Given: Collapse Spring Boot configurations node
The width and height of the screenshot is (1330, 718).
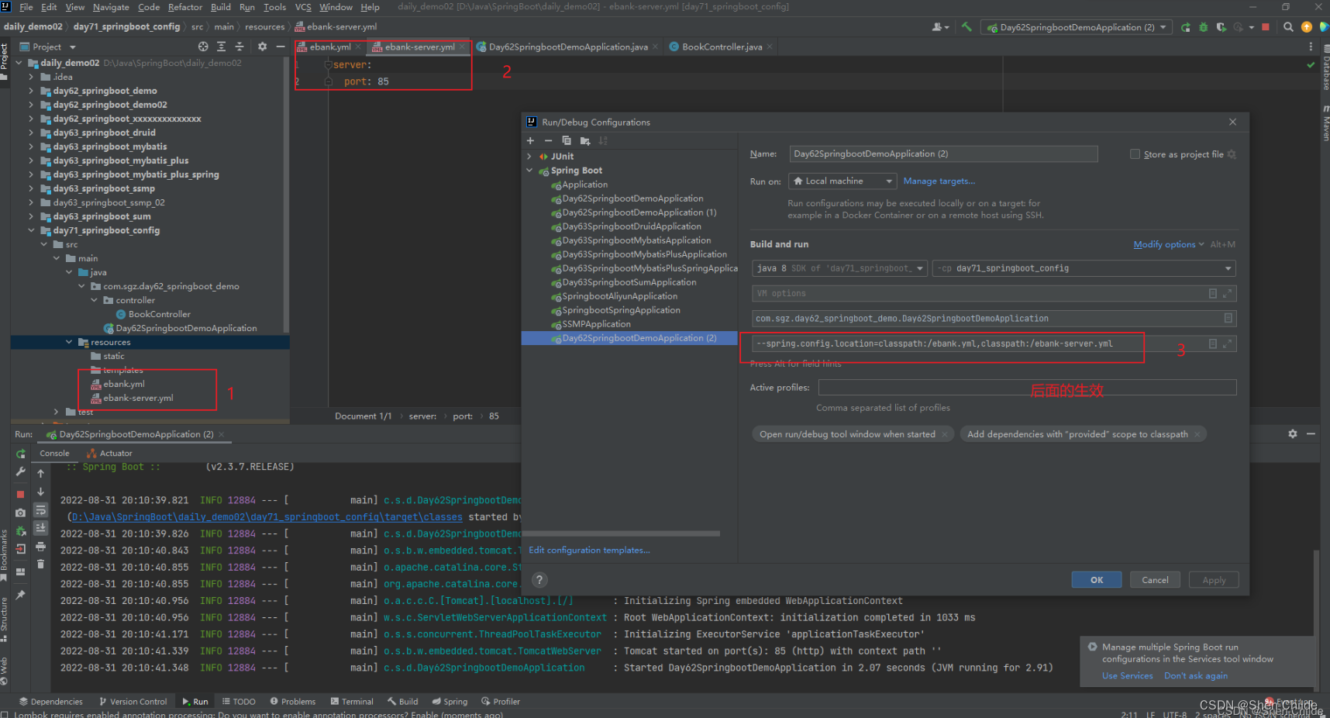Looking at the screenshot, I should tap(529, 171).
